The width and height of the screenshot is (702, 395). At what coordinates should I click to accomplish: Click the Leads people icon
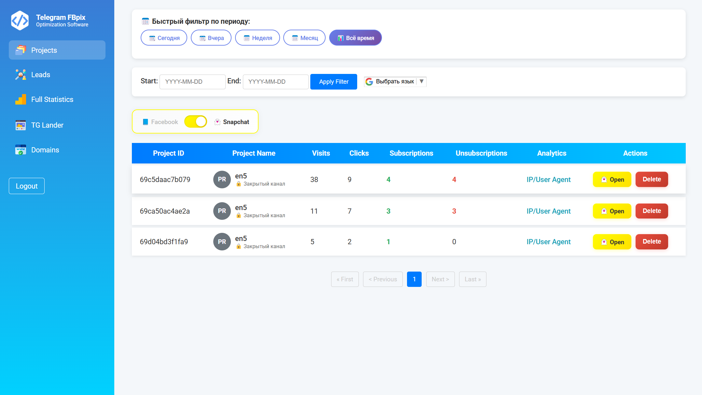[21, 75]
